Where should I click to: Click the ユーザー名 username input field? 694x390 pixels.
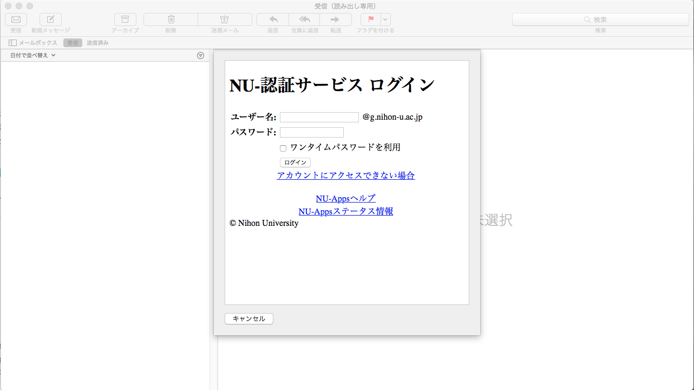[x=319, y=118]
